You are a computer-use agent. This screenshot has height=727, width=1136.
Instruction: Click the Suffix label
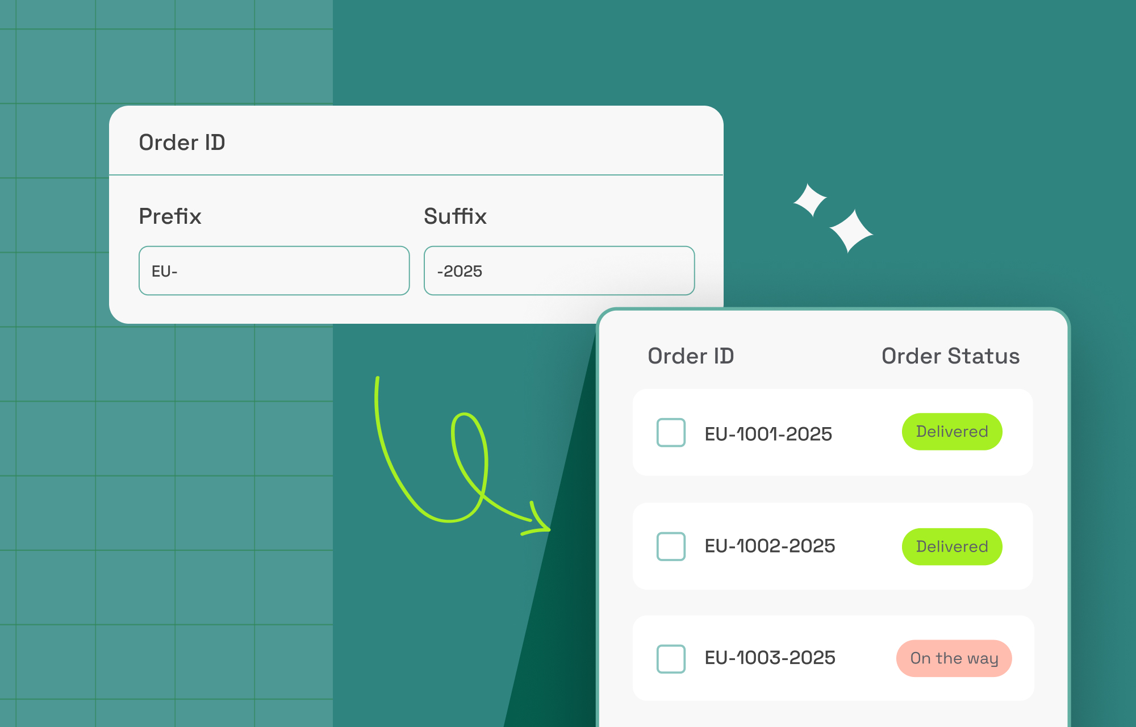(455, 216)
